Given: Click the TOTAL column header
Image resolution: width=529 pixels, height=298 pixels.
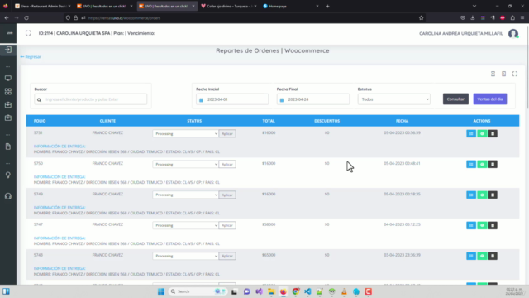Looking at the screenshot, I should 269,121.
